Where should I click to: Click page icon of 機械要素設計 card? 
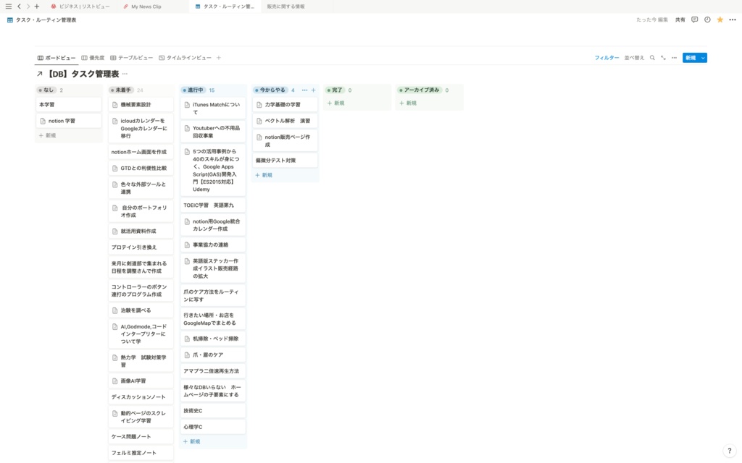(114, 105)
